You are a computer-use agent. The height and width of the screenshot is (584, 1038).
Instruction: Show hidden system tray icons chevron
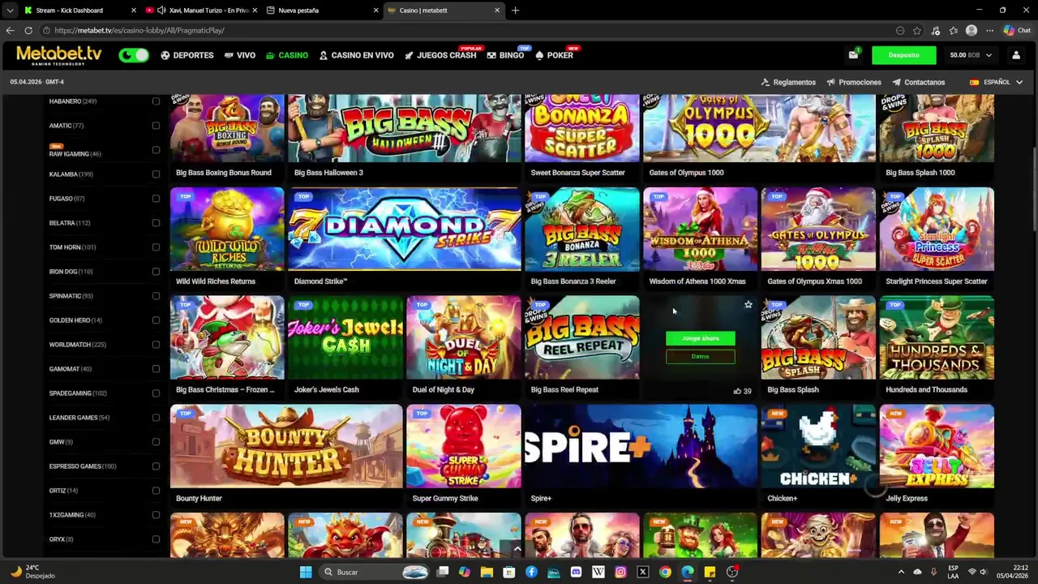tap(900, 572)
